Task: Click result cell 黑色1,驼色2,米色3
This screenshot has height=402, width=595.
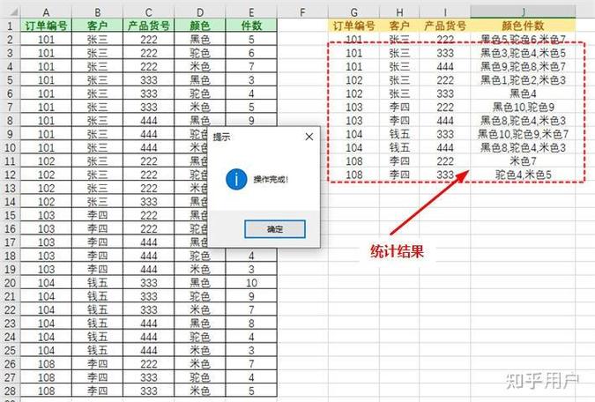Action: [523, 80]
